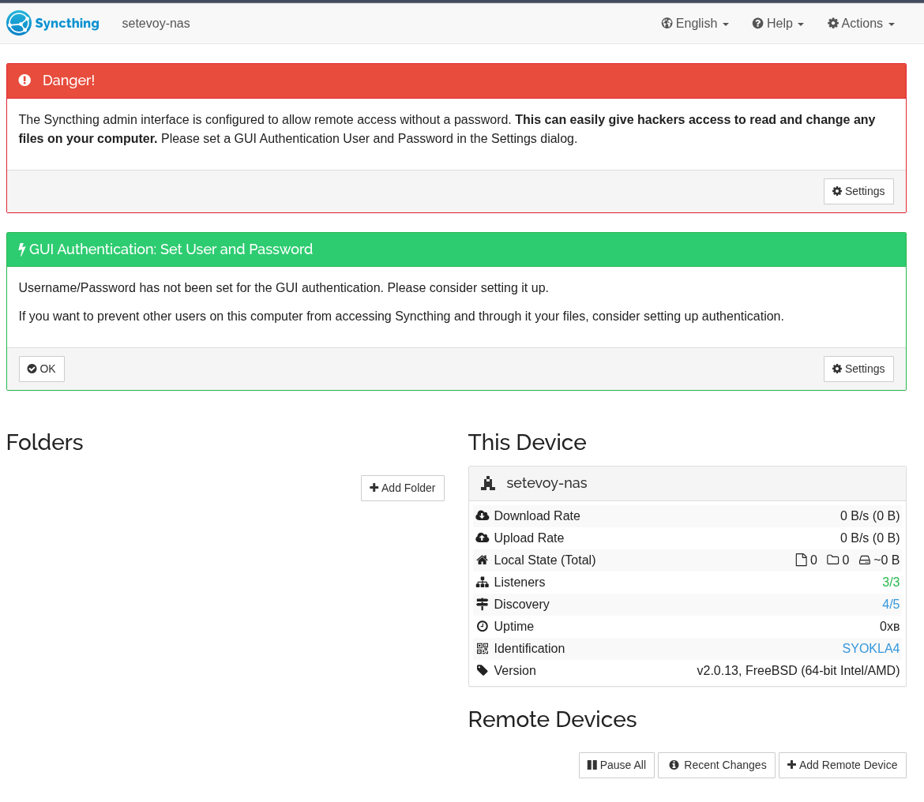
Task: Open Recent Changes
Action: click(x=716, y=765)
